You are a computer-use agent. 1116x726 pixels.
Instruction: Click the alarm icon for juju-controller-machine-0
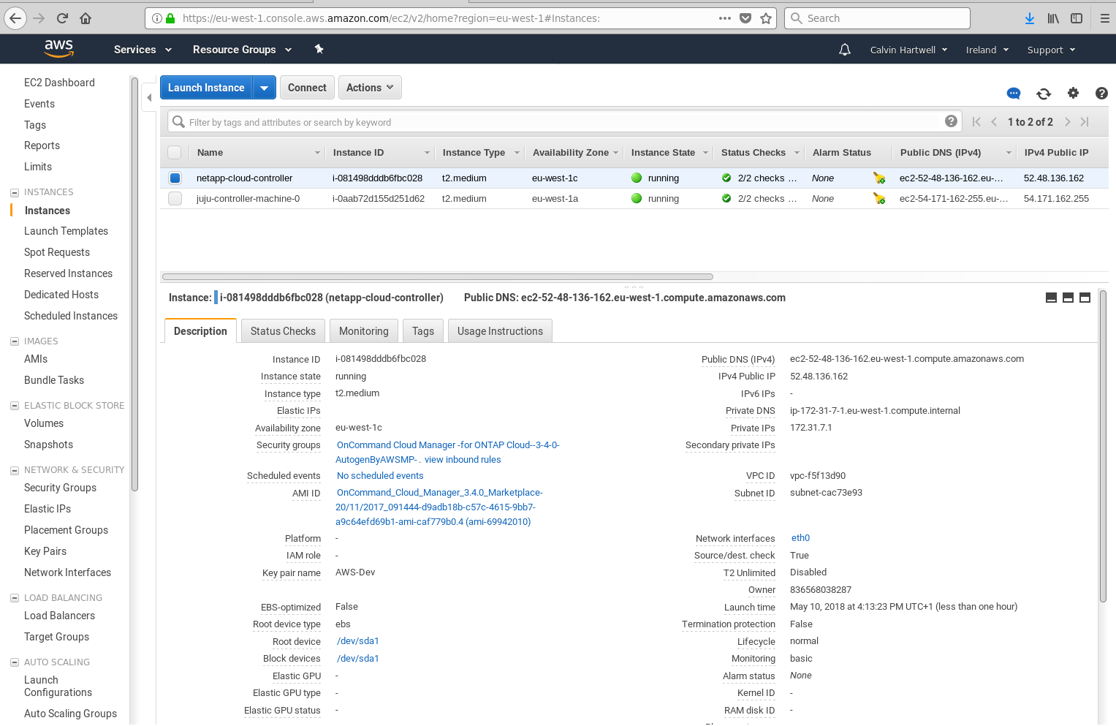tap(879, 199)
